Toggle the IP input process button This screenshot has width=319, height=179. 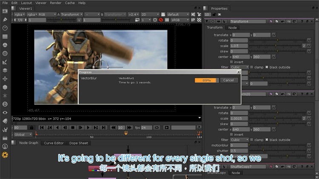193,20
